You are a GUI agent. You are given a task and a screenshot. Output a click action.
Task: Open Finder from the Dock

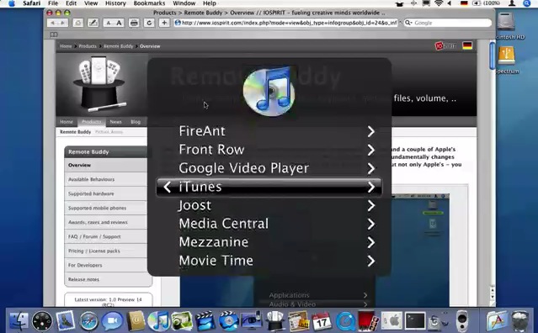click(19, 321)
